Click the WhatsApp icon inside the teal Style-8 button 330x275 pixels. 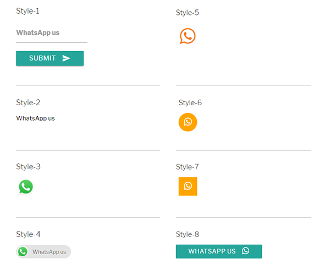click(245, 251)
